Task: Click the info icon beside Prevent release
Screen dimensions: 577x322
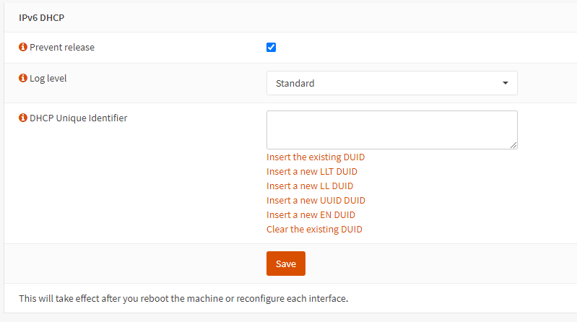Action: [x=23, y=48]
